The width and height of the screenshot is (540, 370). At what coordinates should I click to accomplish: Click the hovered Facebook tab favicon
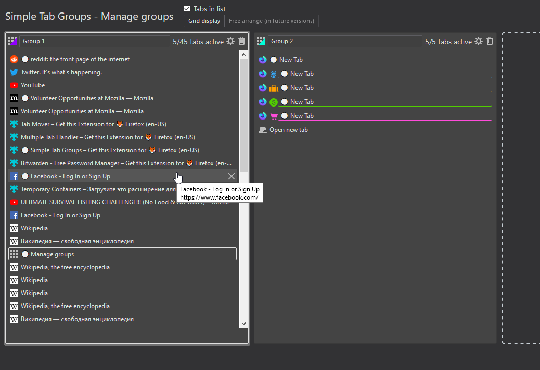14,176
